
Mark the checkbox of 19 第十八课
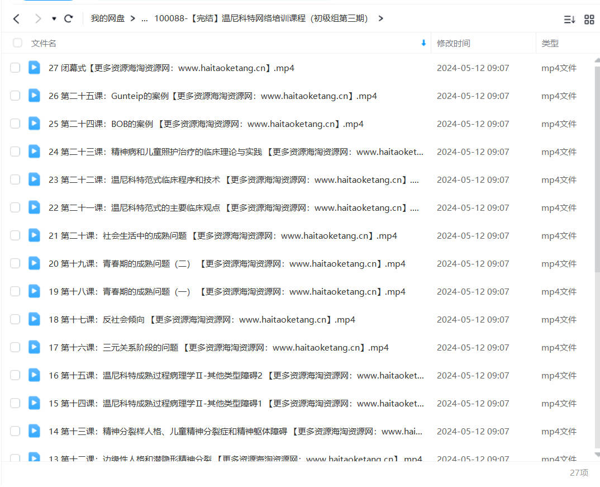pyautogui.click(x=15, y=291)
